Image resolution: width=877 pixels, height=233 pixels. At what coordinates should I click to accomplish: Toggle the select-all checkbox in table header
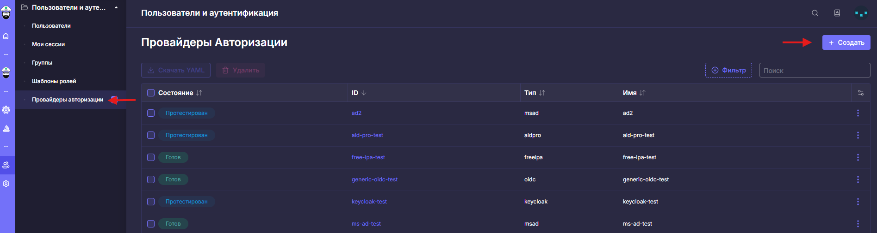[151, 93]
